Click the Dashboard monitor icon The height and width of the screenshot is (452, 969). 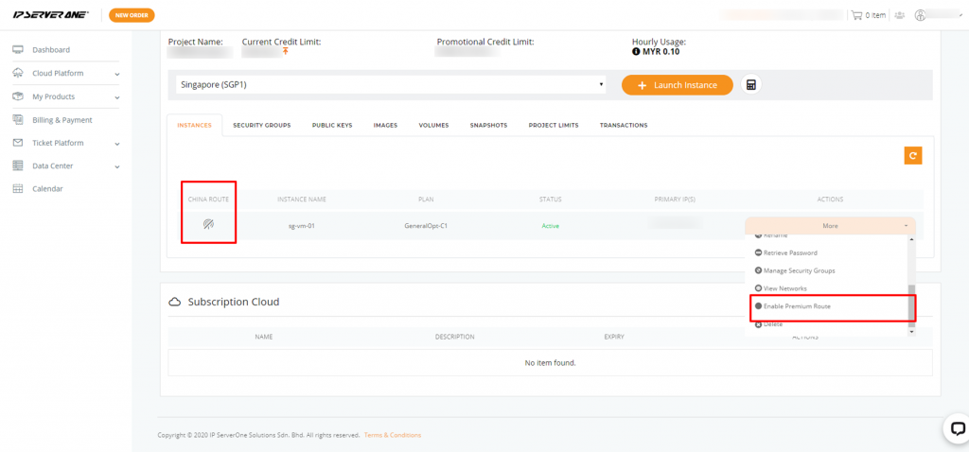pos(18,49)
